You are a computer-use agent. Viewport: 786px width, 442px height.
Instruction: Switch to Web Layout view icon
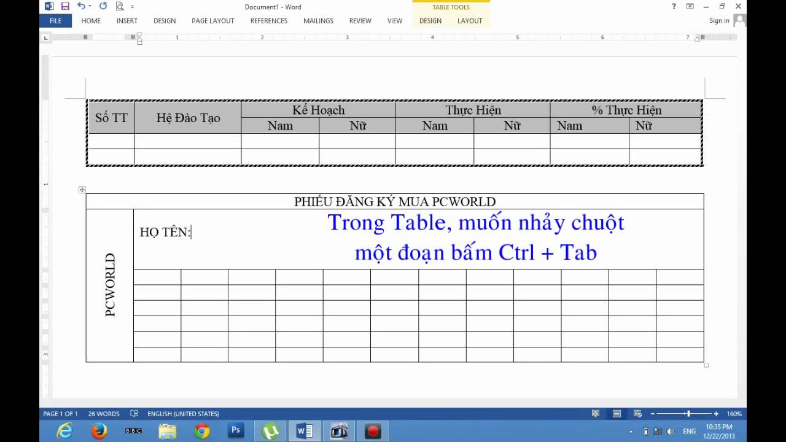[x=637, y=413]
